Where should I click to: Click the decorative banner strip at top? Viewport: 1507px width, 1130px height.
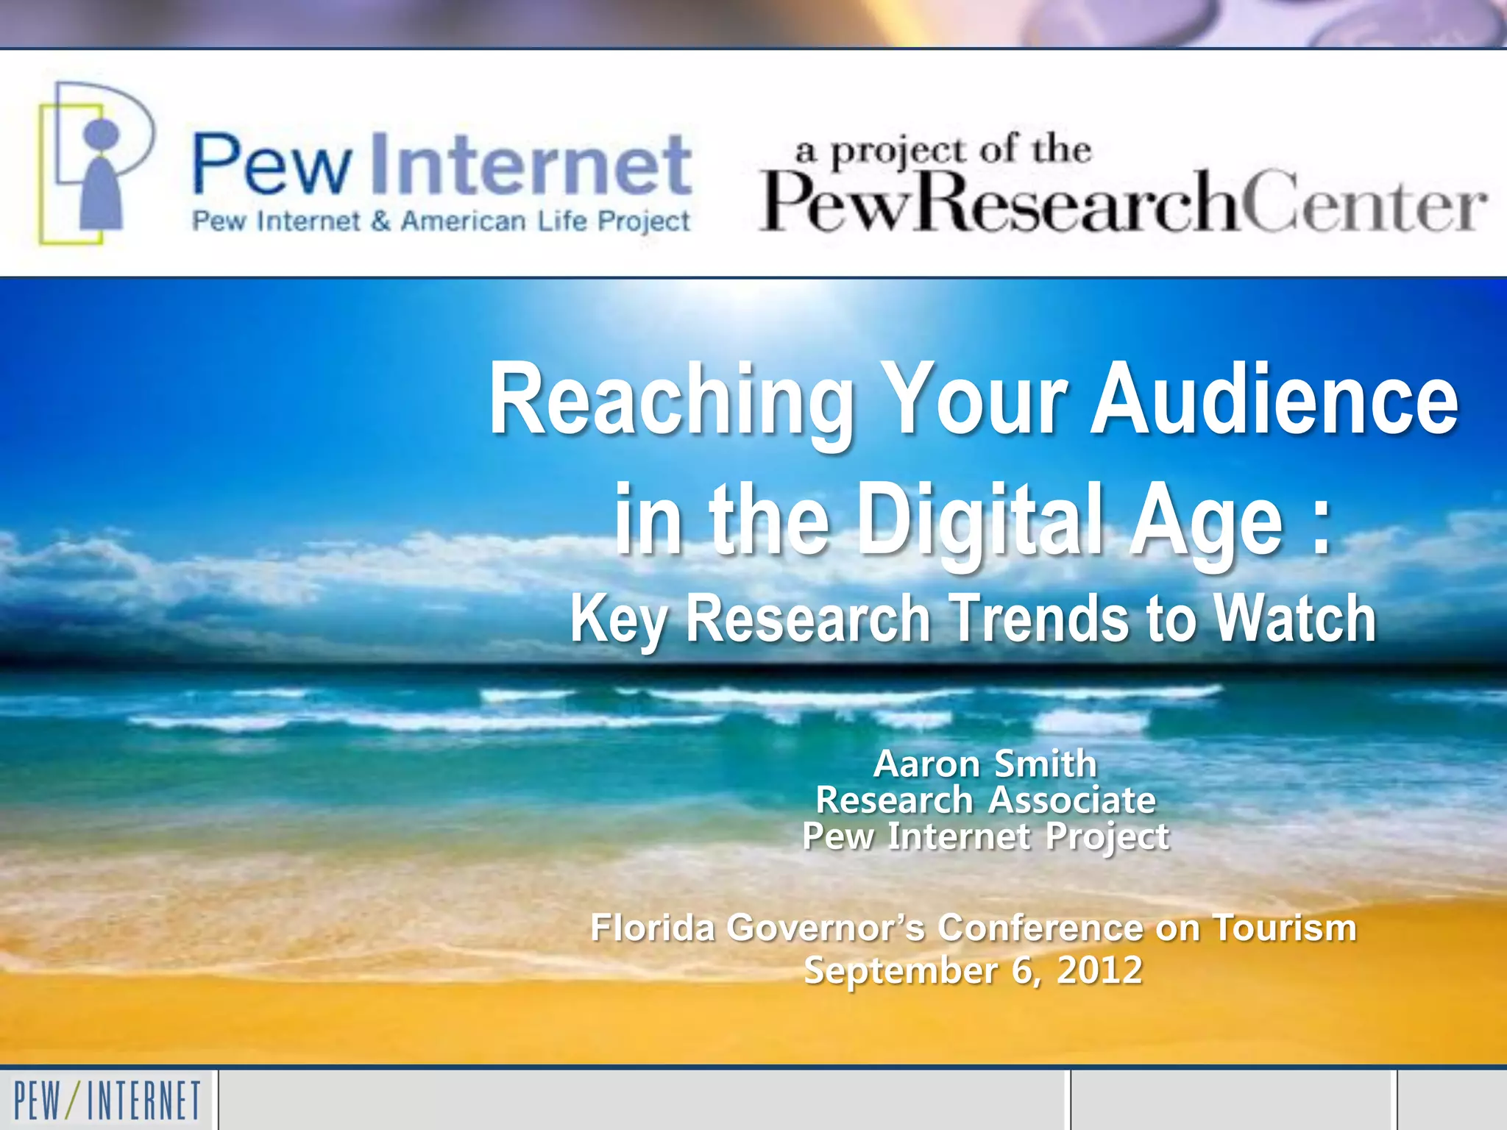pos(753,23)
